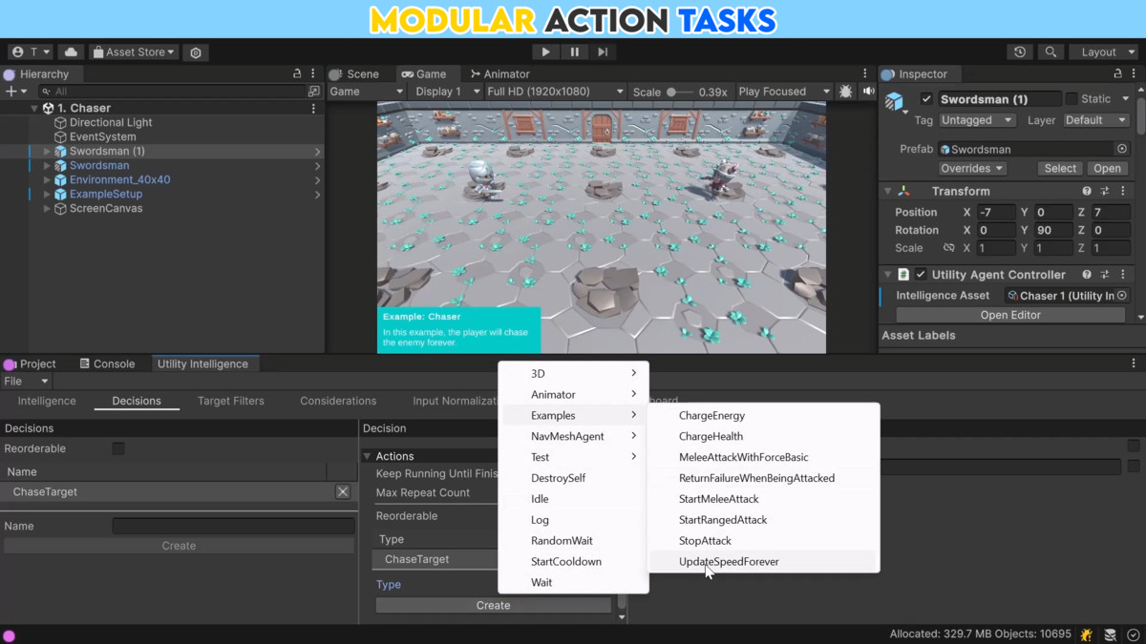Open the Overrides dropdown
Viewport: 1146px width, 644px height.
point(972,169)
